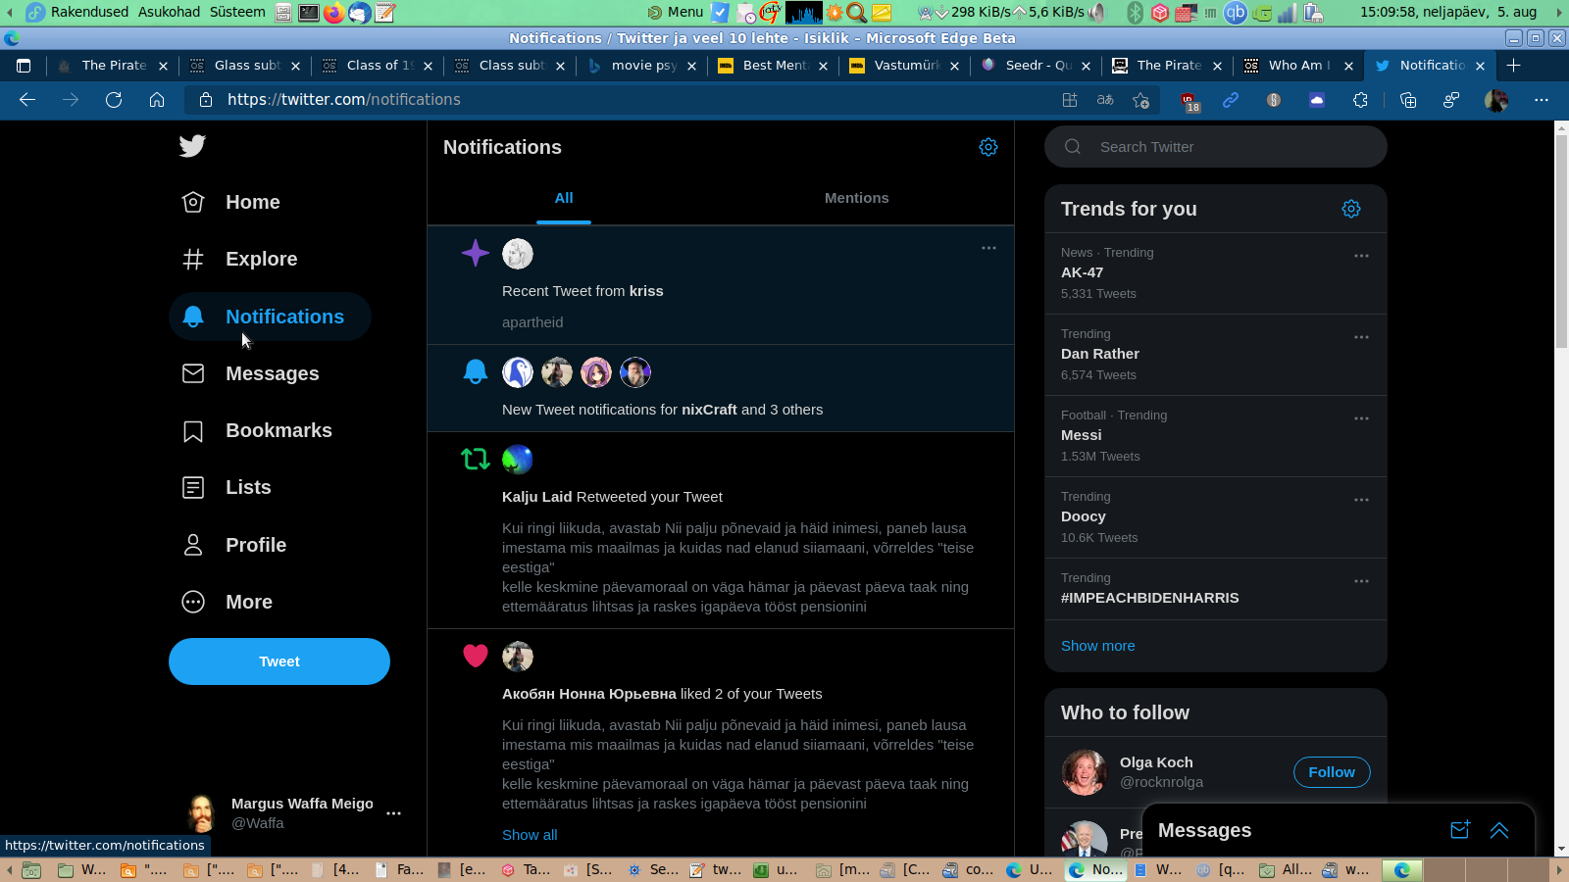Add this page to favorites
Image resolution: width=1569 pixels, height=882 pixels.
click(1140, 100)
